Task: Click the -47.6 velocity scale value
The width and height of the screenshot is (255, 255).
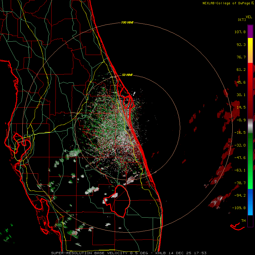Action: [x=240, y=158]
